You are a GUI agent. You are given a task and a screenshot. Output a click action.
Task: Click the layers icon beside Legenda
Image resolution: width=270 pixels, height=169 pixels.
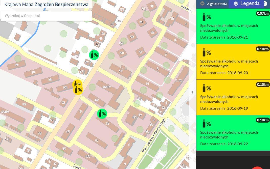tap(236, 4)
